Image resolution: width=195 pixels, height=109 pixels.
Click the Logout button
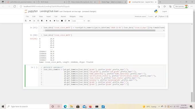coord(164,11)
